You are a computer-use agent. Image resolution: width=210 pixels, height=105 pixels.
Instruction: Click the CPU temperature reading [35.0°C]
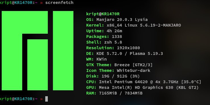click(191, 82)
